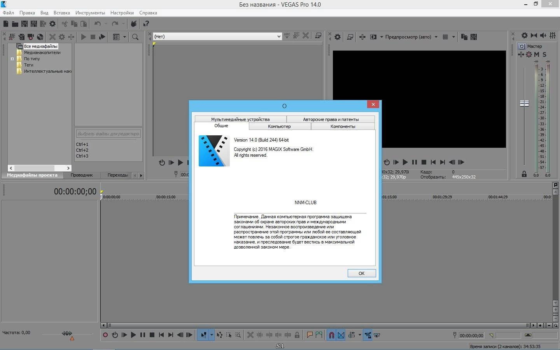Save preview snapshot to file icon
Screen dimensions: 560x350
[x=474, y=37]
